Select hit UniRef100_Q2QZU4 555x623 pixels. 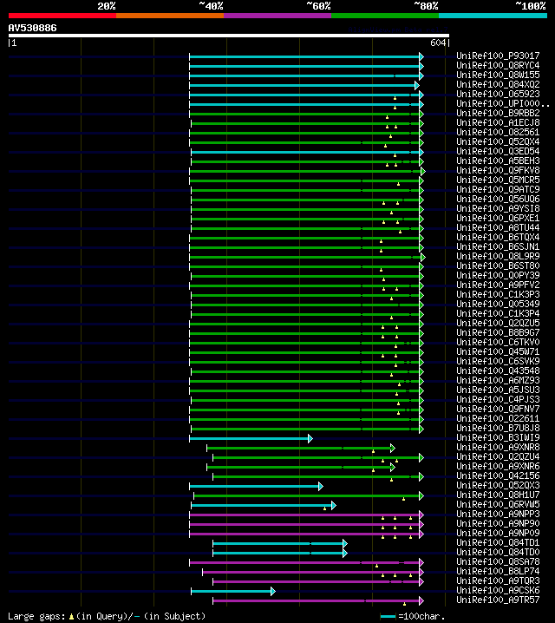498,456
